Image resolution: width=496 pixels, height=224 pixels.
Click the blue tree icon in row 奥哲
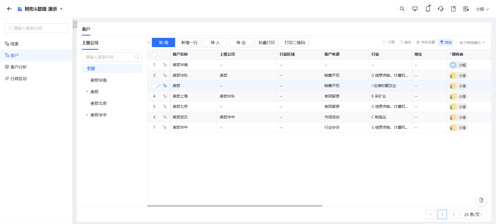[x=165, y=86]
